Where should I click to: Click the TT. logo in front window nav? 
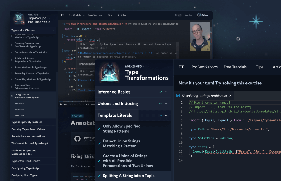point(182,67)
